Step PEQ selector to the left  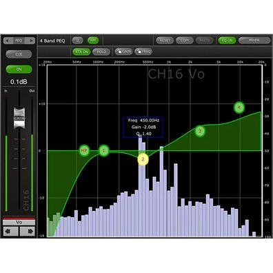pyautogui.click(x=8, y=41)
